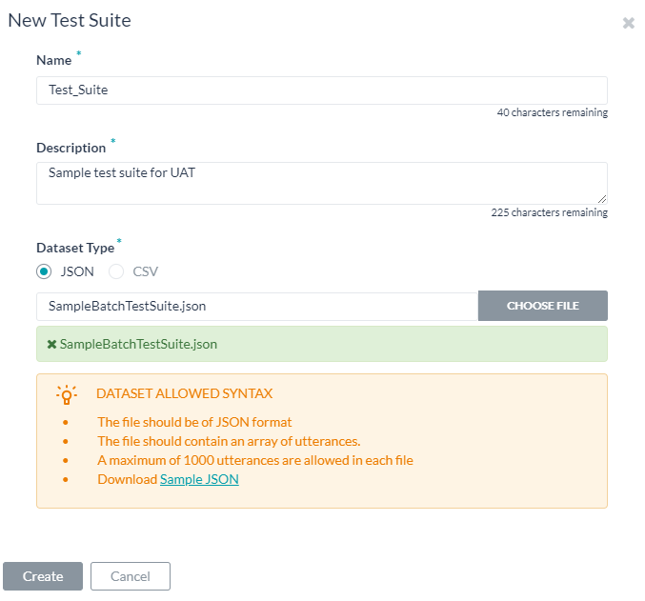
Task: Click the Dataset Type label
Action: click(75, 248)
